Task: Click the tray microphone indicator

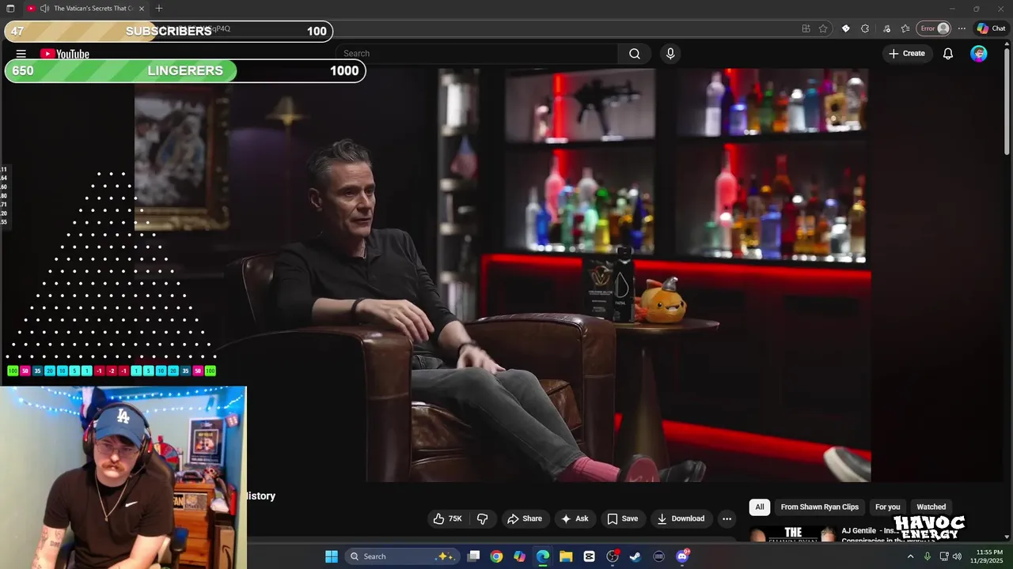Action: (x=928, y=556)
